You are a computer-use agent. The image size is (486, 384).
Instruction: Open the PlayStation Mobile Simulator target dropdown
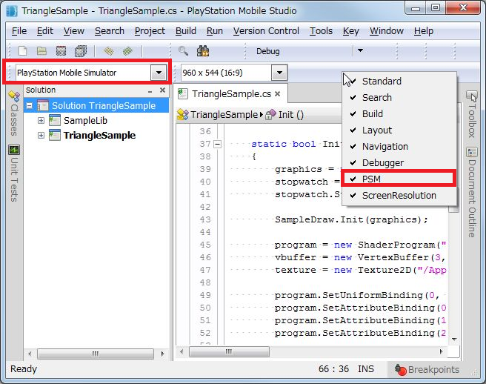[158, 73]
